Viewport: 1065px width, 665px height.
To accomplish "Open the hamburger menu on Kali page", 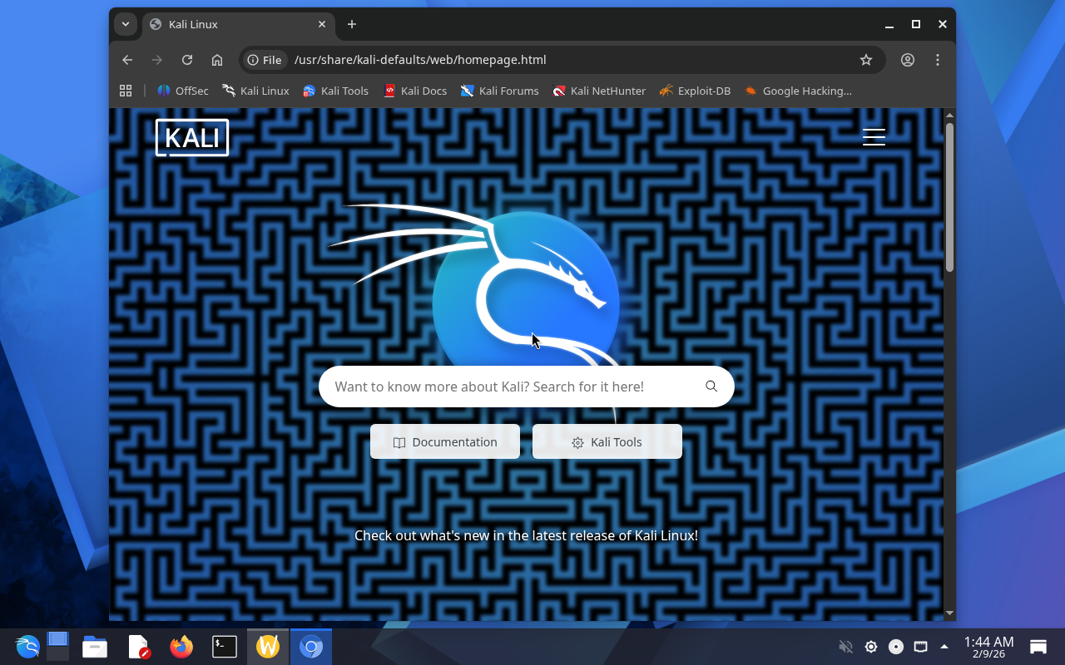I will point(874,137).
